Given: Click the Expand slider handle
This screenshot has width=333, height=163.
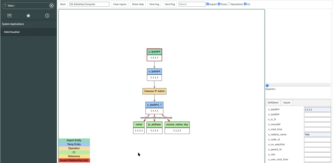Looking at the screenshot, I should pyautogui.click(x=267, y=86).
